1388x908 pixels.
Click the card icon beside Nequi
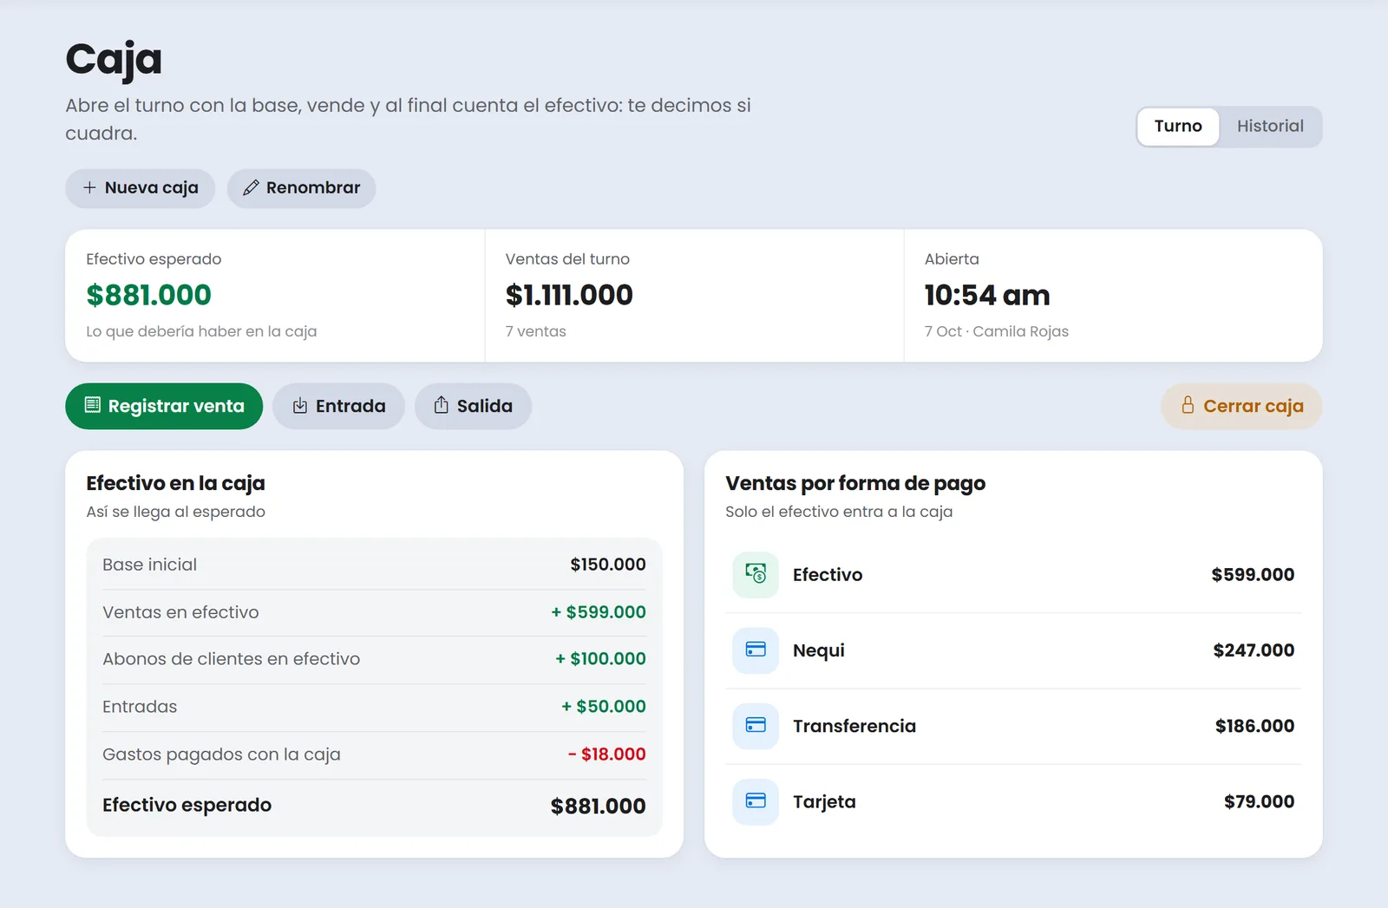click(756, 650)
